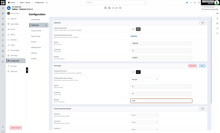220x133 pixels.
Task: Open the Working Hours section
Action: [36, 47]
